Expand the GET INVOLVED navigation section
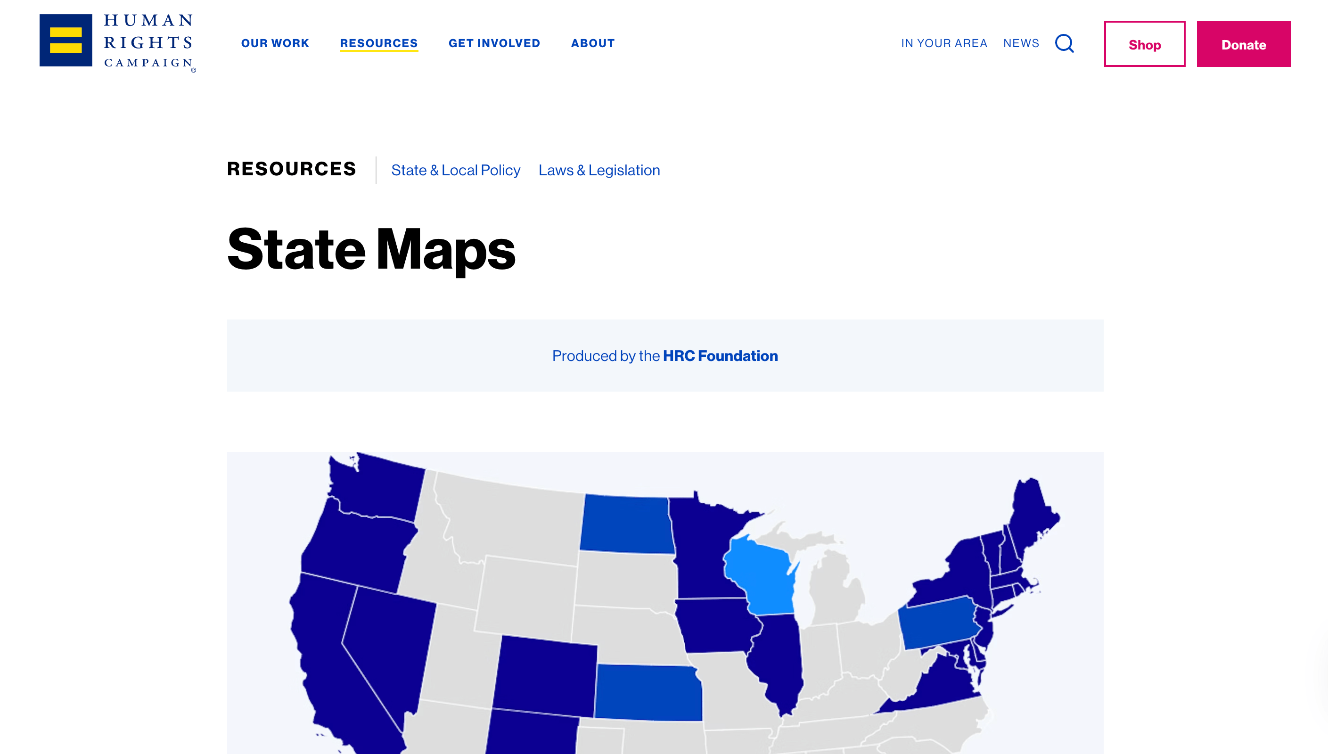 [494, 43]
